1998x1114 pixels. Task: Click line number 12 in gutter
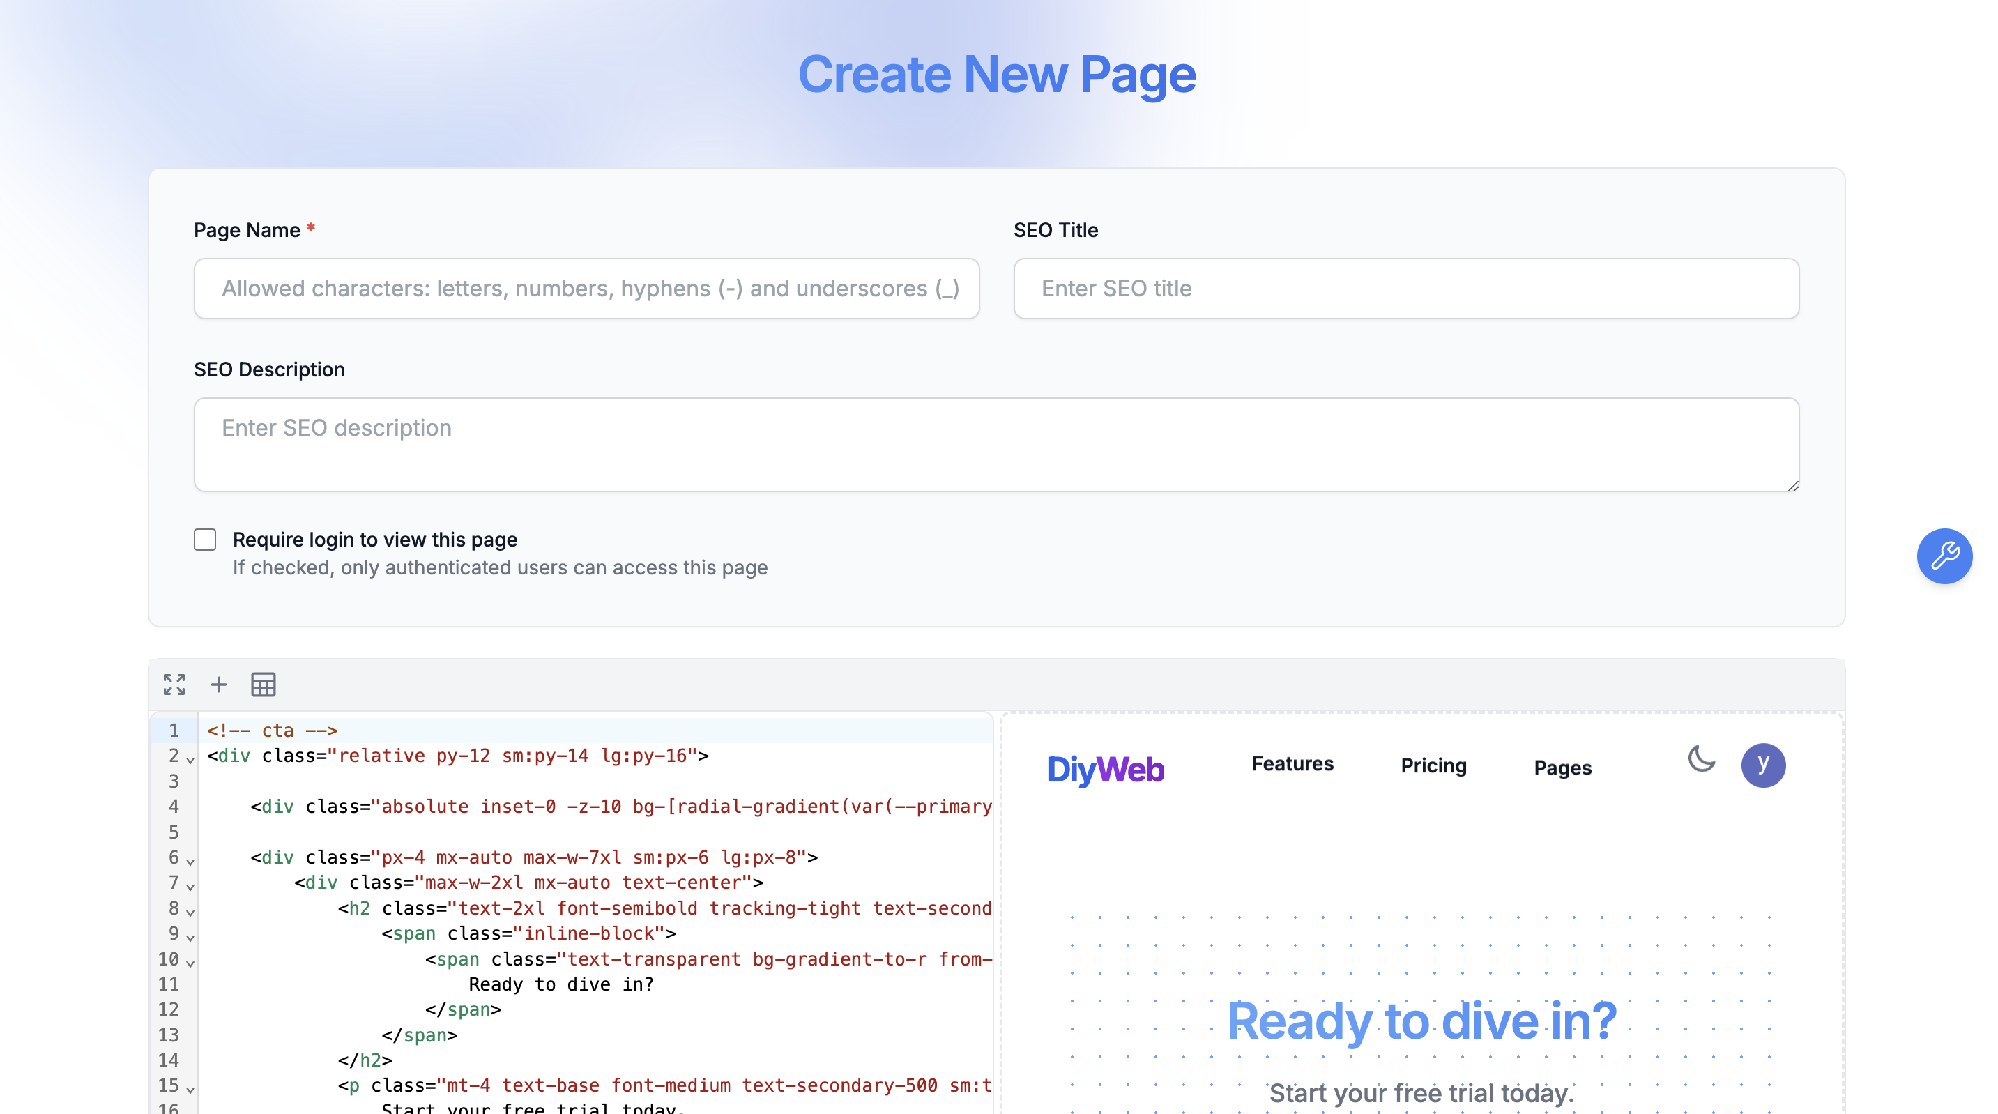coord(168,1009)
